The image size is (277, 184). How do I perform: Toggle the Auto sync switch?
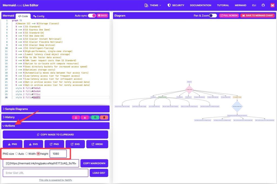click(92, 15)
